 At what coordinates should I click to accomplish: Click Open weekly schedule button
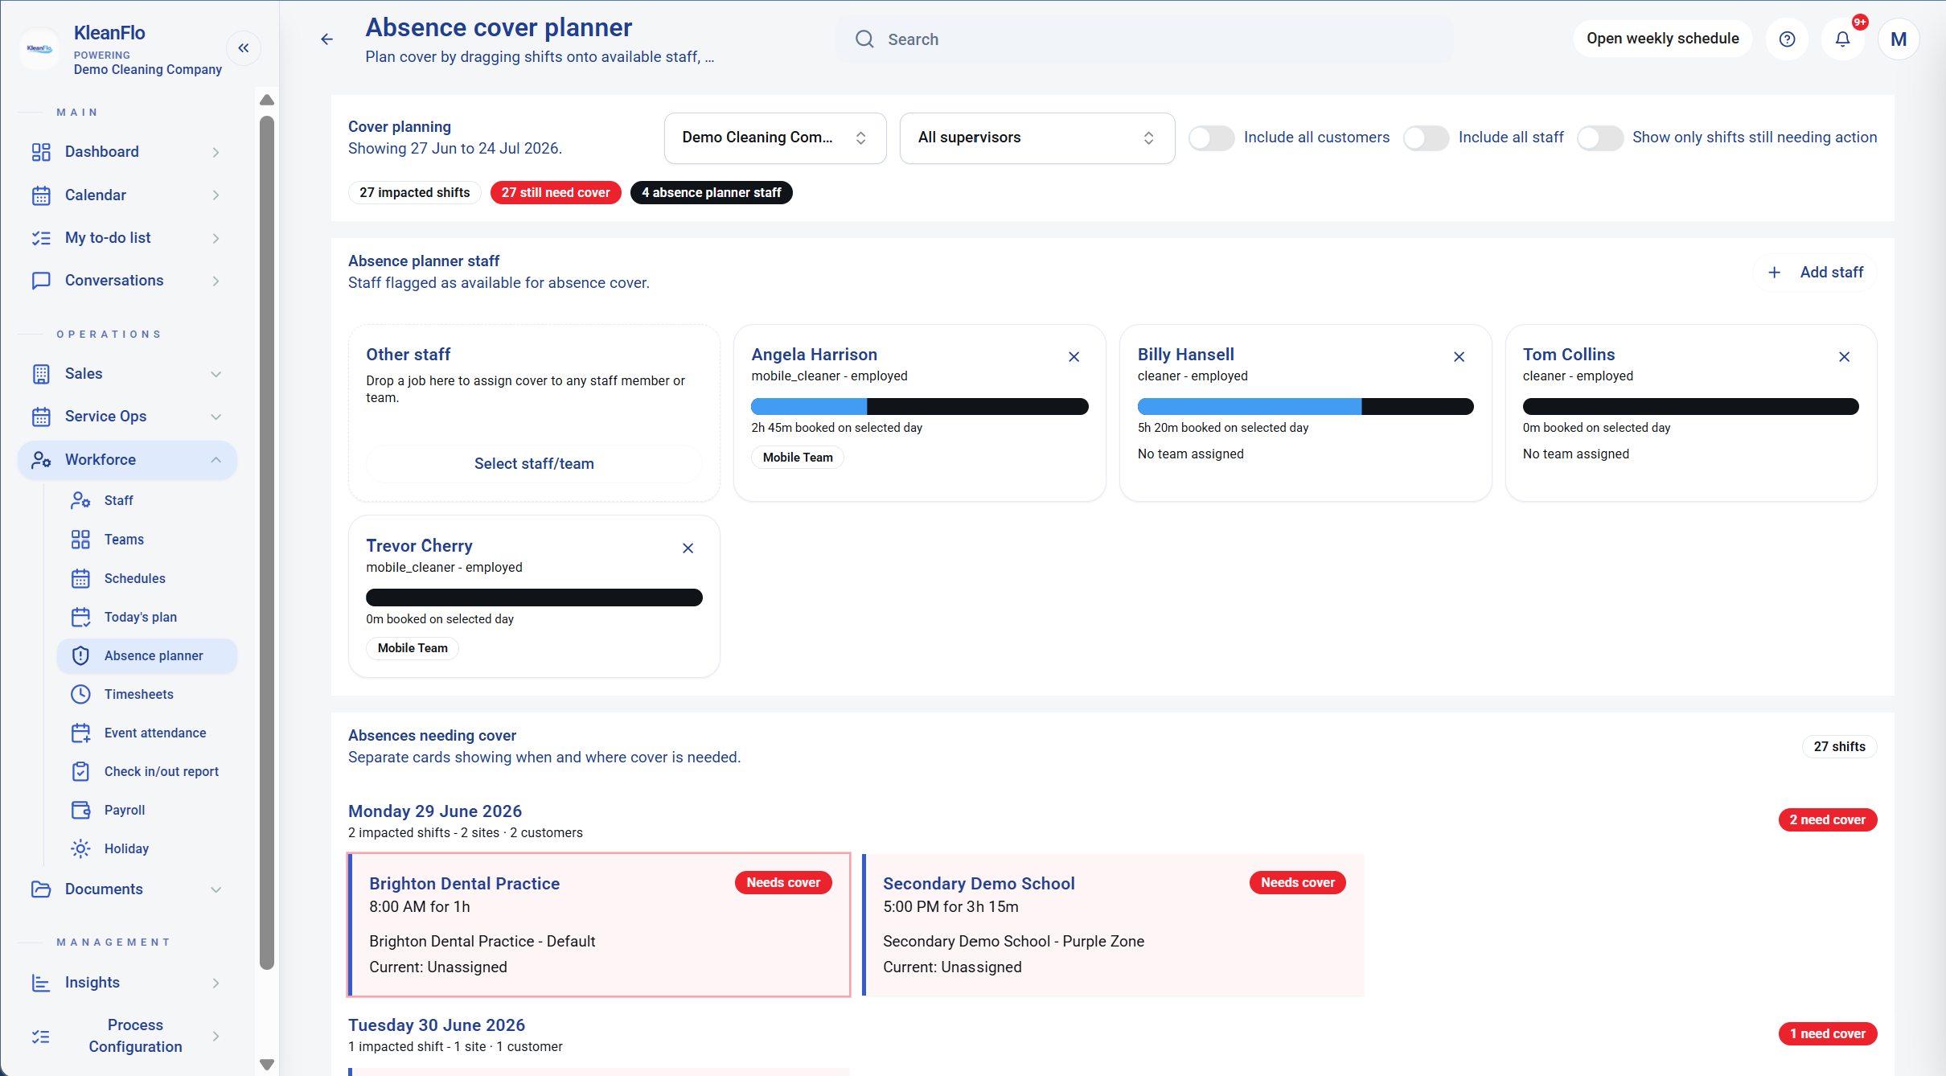[1662, 39]
